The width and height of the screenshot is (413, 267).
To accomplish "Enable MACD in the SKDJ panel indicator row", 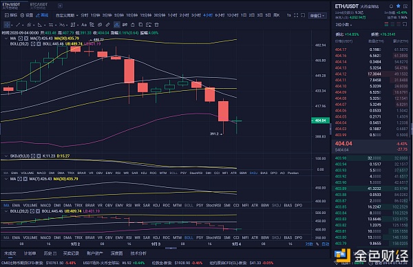I will 41,173.
